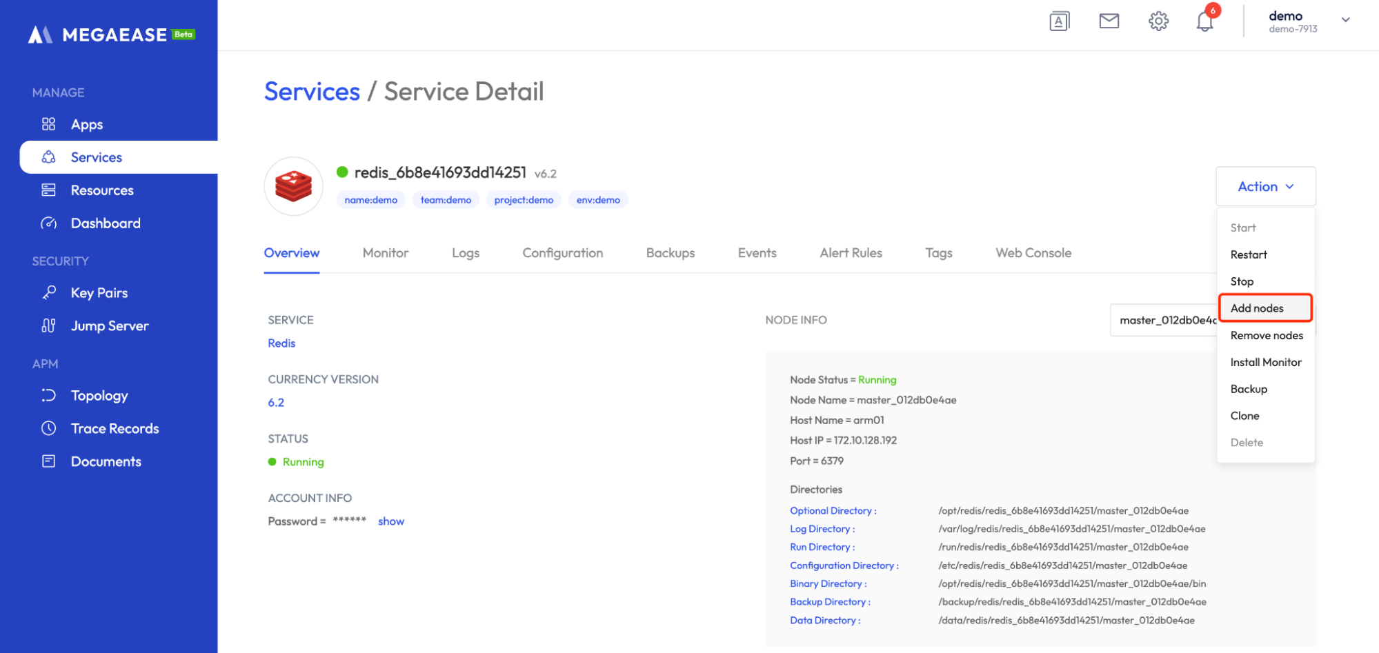
Task: Select Remove nodes menu item
Action: [1267, 335]
